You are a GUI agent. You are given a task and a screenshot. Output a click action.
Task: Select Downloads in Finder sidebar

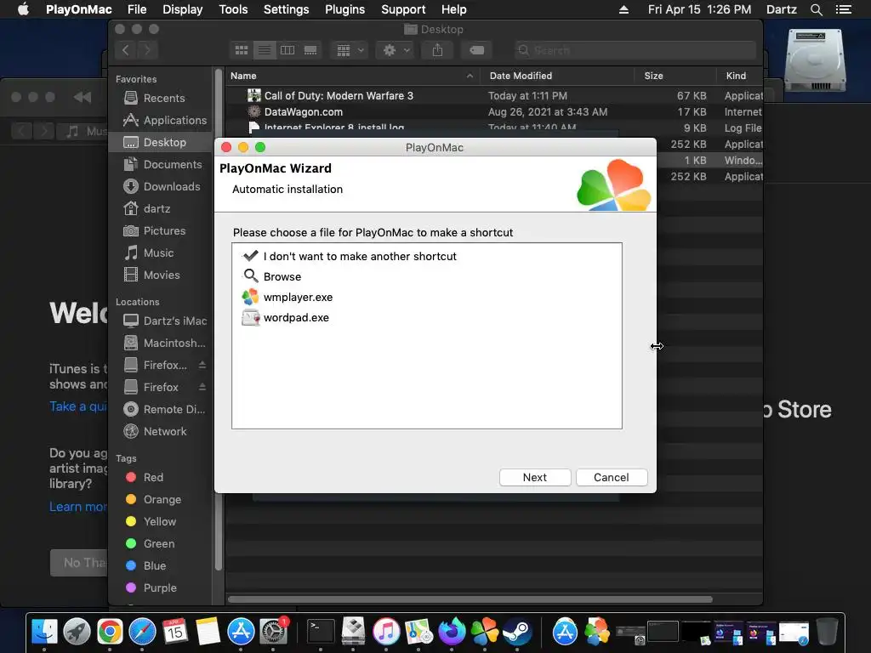(x=160, y=186)
